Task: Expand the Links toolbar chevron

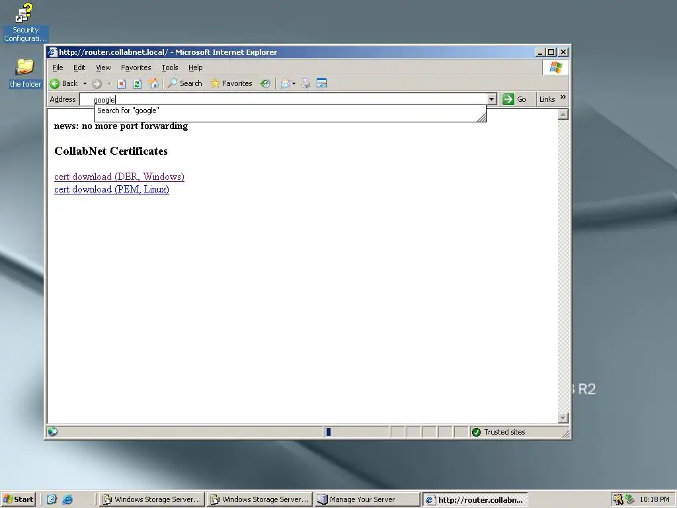Action: 563,97
